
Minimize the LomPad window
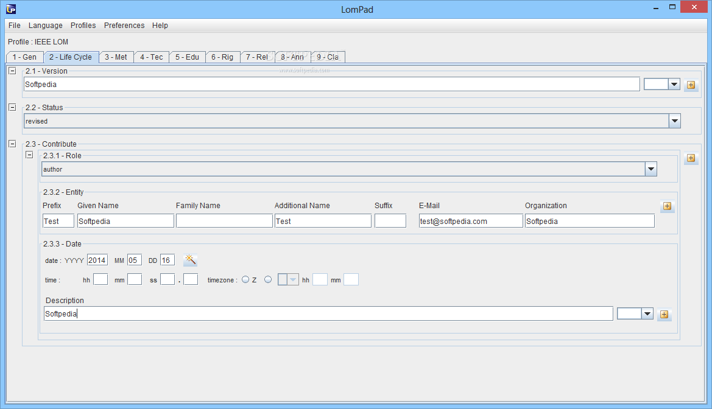[x=656, y=8]
